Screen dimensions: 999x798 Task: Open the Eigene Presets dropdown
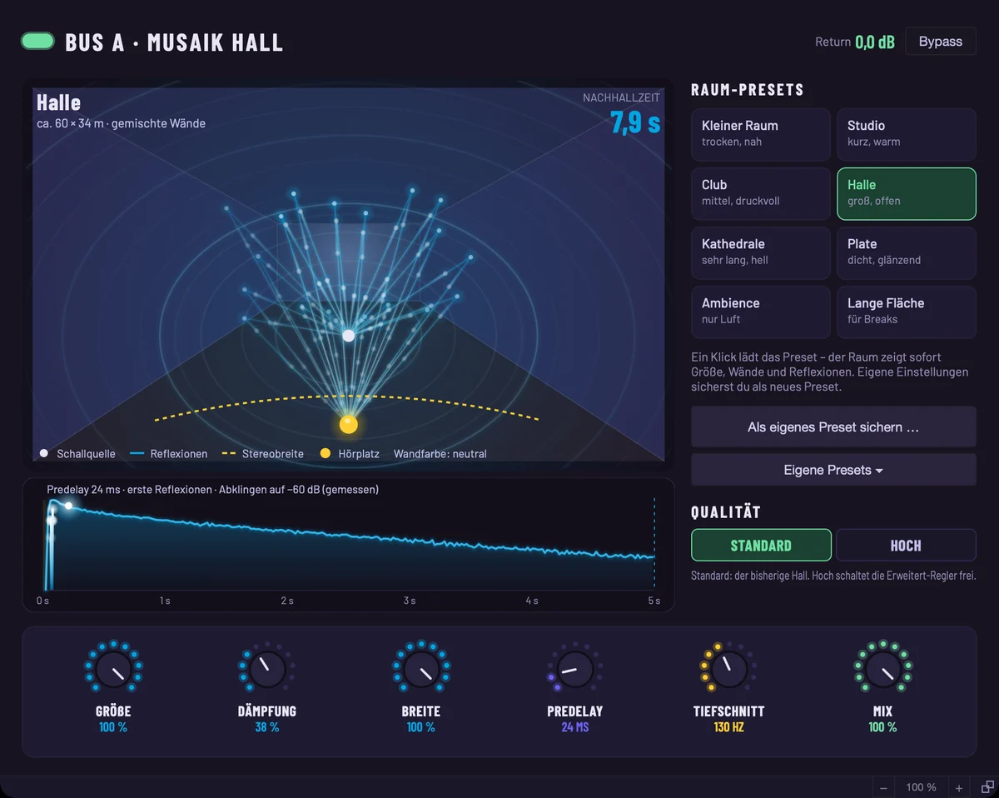833,470
